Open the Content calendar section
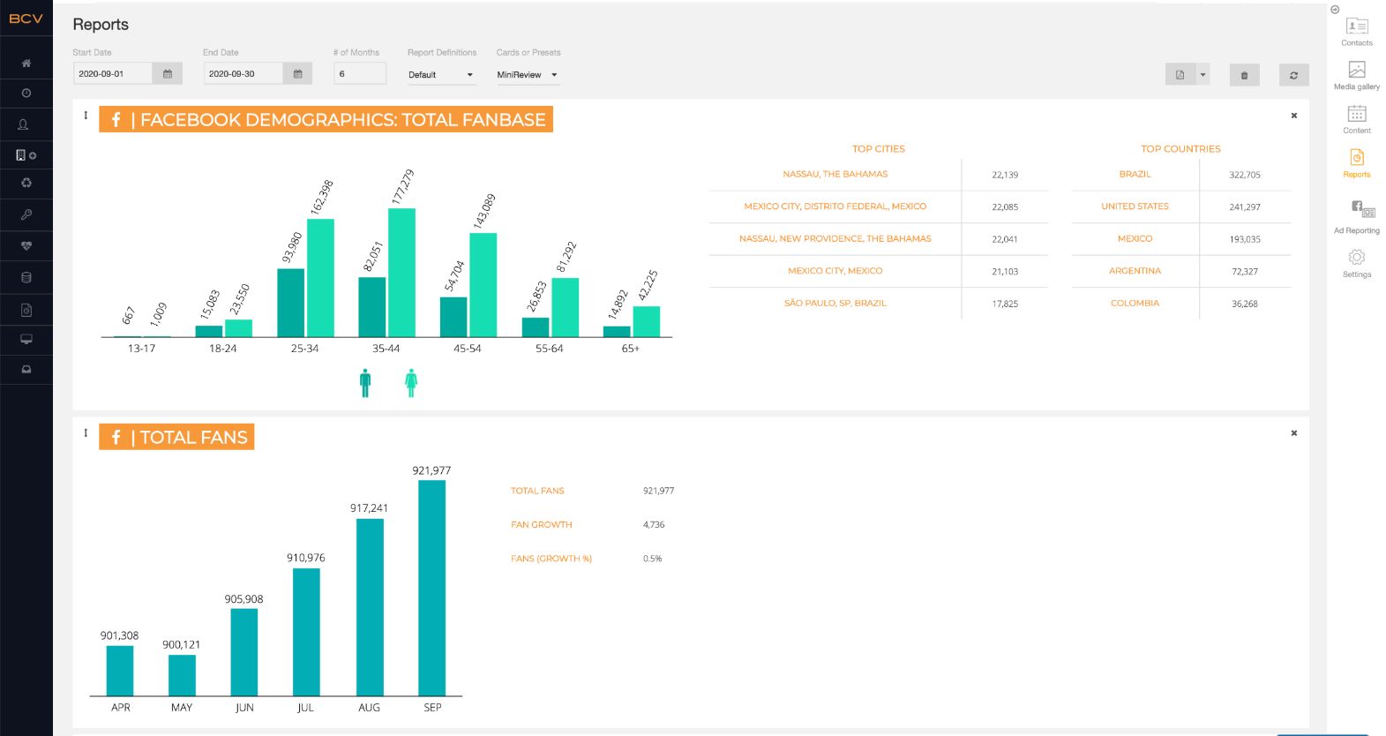1386x736 pixels. [x=1356, y=119]
